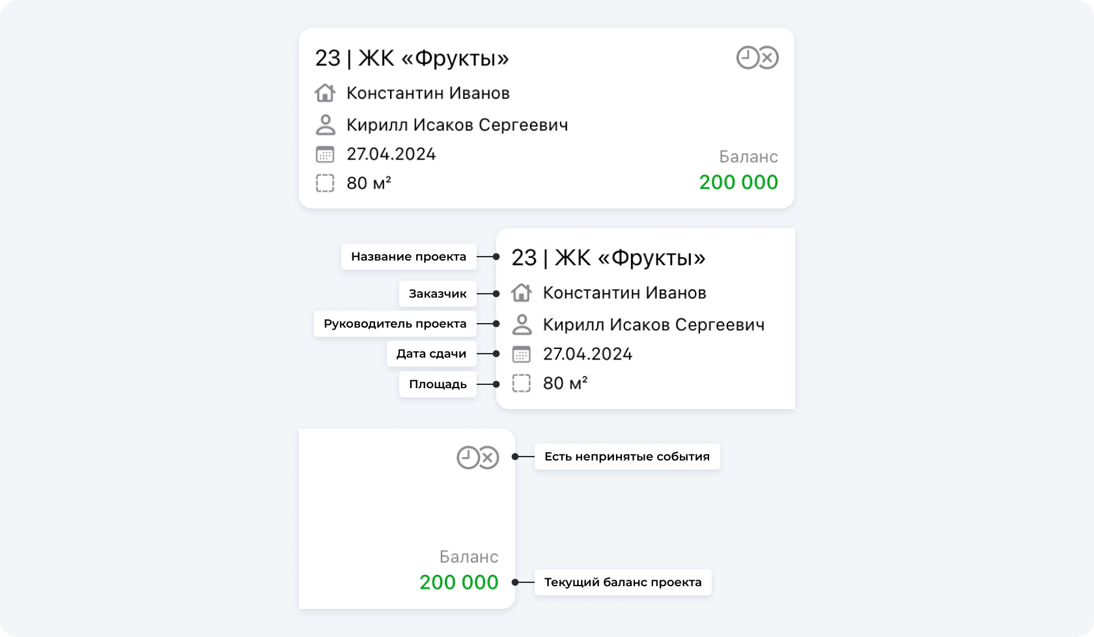Click the clock icon in the top project card
This screenshot has width=1094, height=637.
point(748,58)
